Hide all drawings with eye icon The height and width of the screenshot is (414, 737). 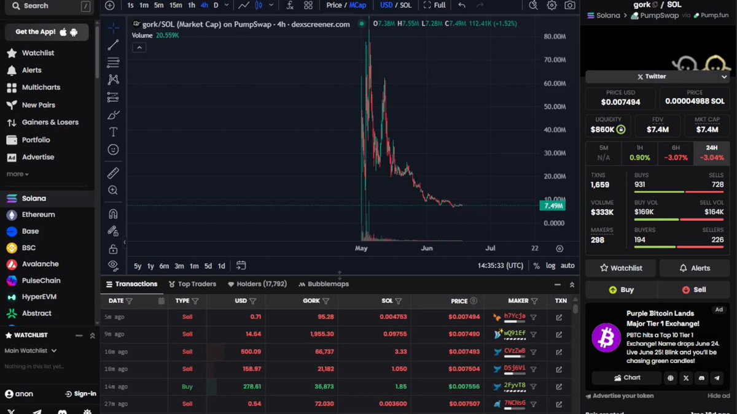113,265
